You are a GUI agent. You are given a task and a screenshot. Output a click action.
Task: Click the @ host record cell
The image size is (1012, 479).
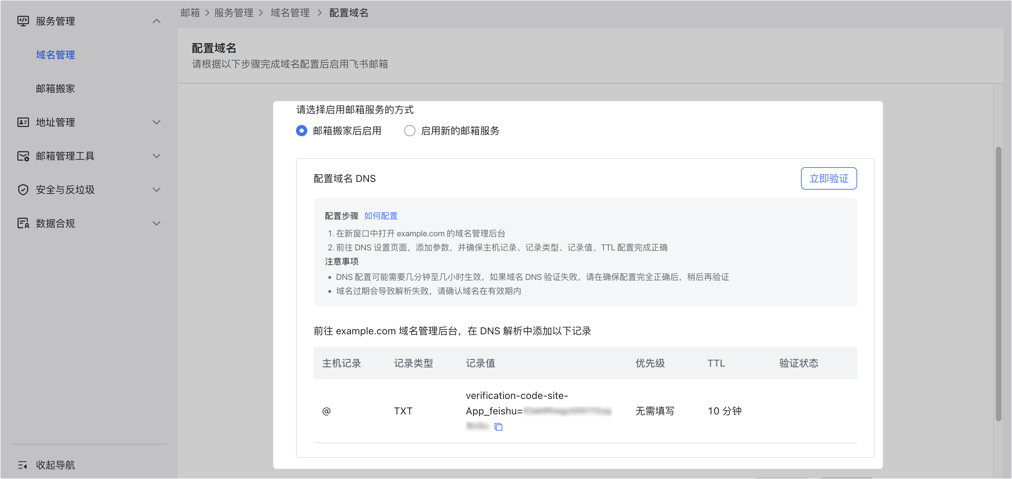[326, 411]
